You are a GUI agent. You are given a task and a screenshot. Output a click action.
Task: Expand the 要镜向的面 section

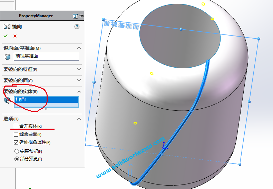coord(79,80)
